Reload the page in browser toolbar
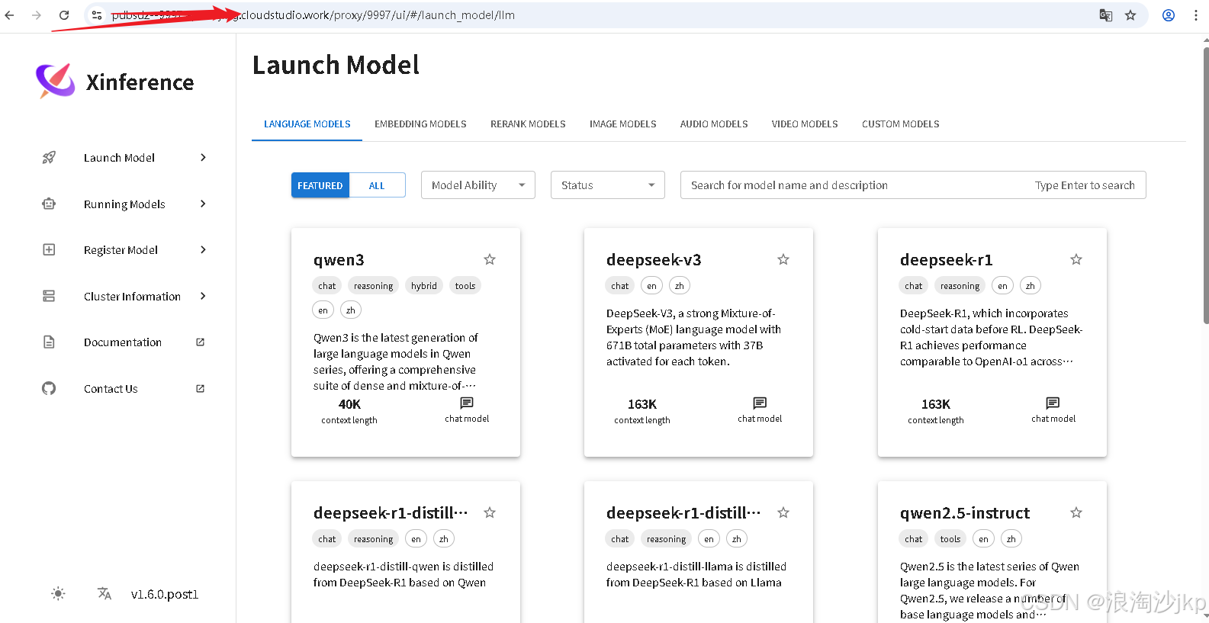Viewport: 1209px width, 623px height. coord(64,15)
